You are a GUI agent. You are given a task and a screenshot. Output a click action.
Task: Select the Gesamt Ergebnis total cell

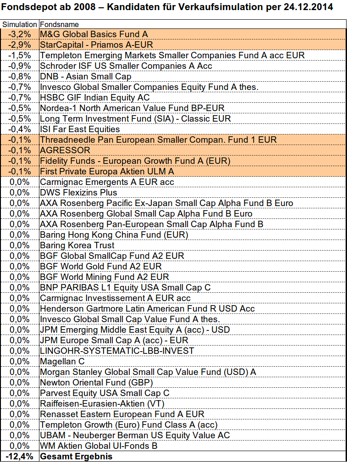click(x=76, y=457)
